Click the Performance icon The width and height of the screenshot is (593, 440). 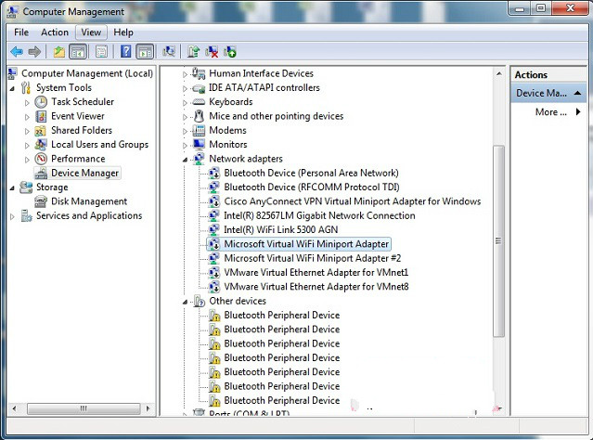[x=41, y=159]
